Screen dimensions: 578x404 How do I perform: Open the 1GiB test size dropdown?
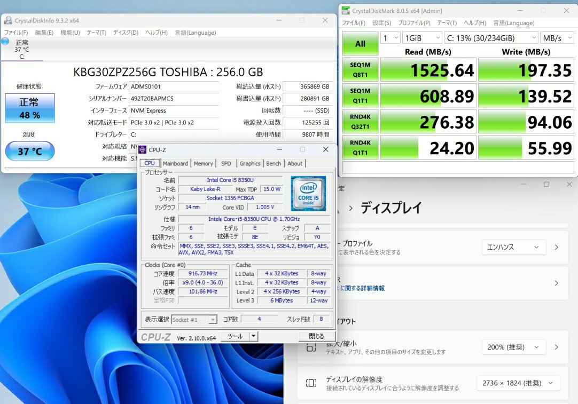pos(422,38)
